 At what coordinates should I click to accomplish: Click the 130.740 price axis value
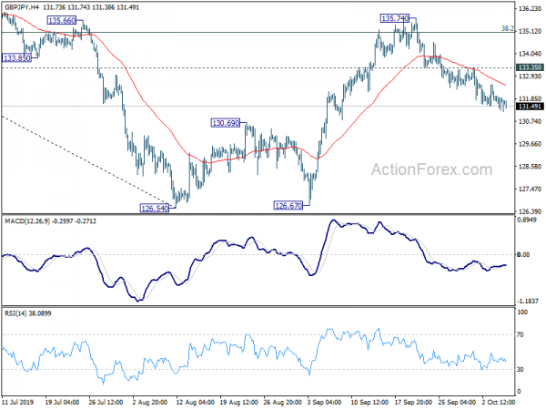click(530, 121)
